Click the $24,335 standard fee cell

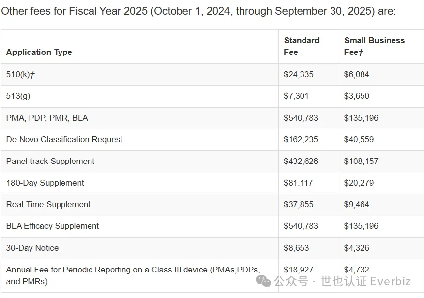tap(299, 74)
